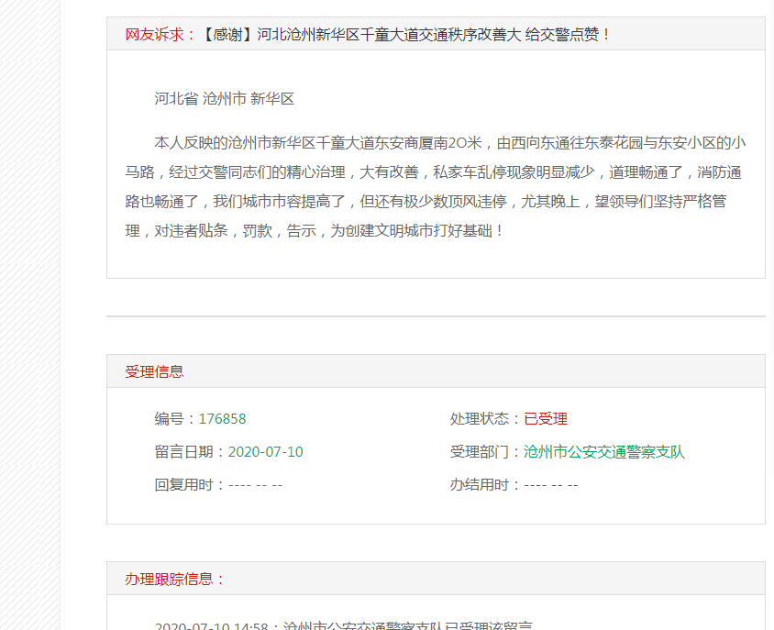
Task: Select the 受理信息 section header
Action: point(154,371)
